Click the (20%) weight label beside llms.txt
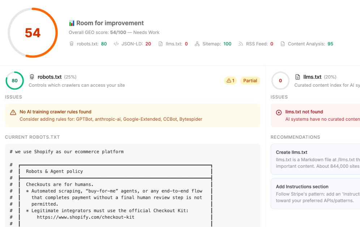 point(330,77)
